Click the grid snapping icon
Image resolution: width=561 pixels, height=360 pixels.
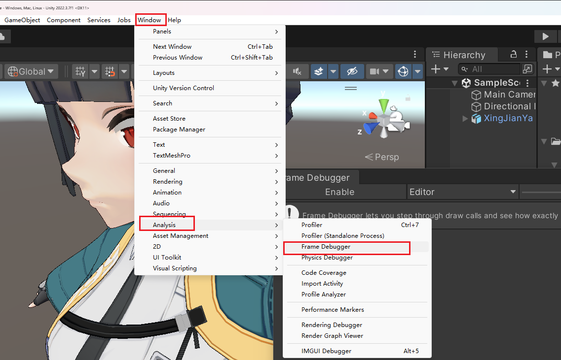[x=110, y=71]
